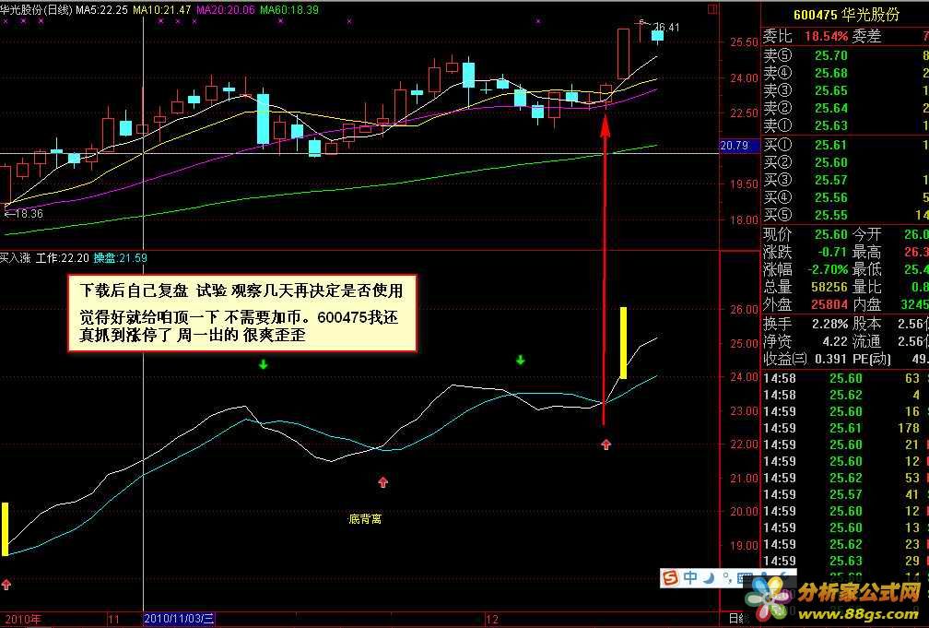Select the 卖③ 25.65 ask row
The height and width of the screenshot is (628, 929).
pos(845,90)
